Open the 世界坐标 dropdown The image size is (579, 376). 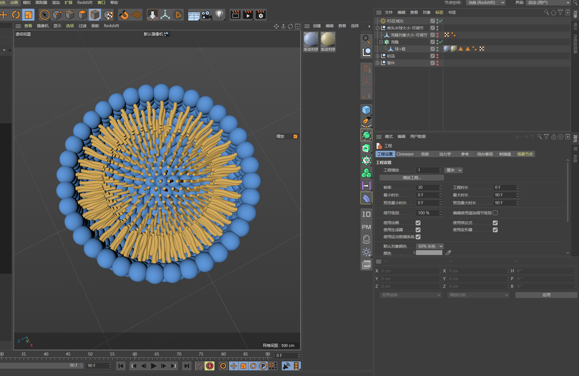click(411, 295)
